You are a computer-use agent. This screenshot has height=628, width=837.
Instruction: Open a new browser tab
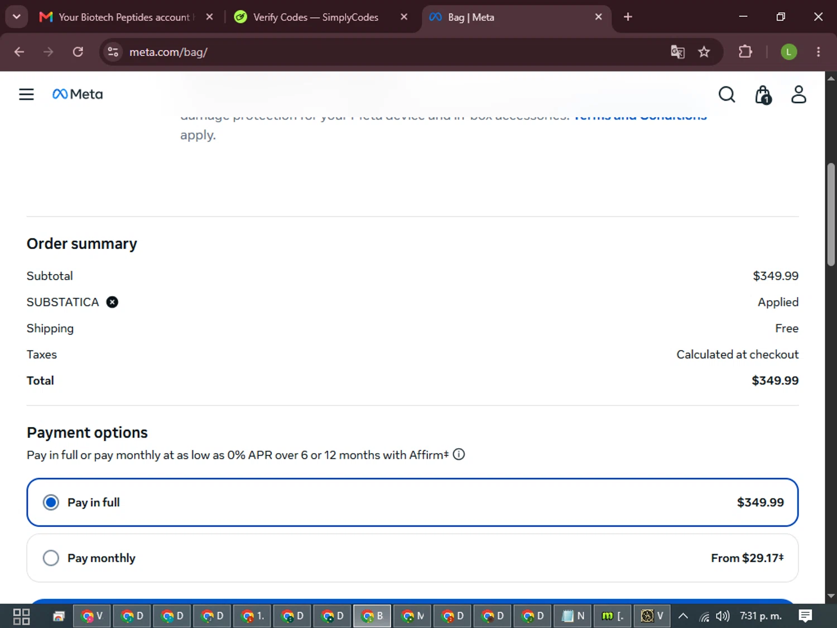tap(628, 17)
